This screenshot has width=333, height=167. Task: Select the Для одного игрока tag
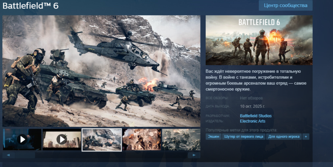point(284,136)
